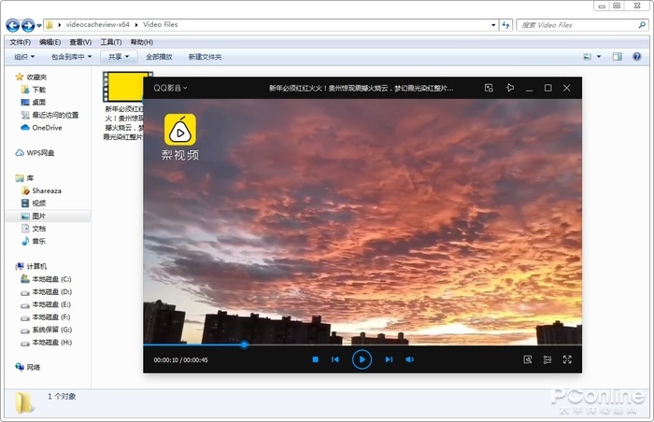The image size is (654, 422).
Task: Skip to the previous video
Action: pyautogui.click(x=334, y=359)
